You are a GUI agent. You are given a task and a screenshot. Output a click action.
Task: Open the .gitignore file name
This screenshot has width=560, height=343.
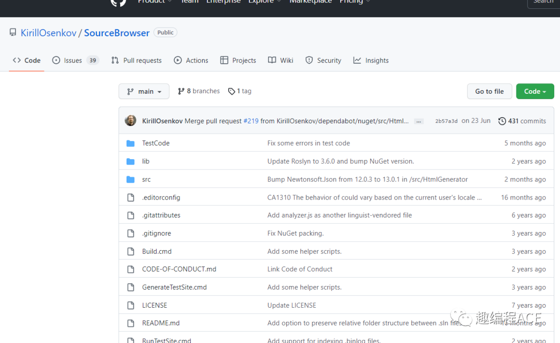tap(157, 234)
